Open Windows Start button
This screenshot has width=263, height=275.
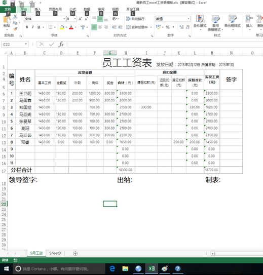6,269
